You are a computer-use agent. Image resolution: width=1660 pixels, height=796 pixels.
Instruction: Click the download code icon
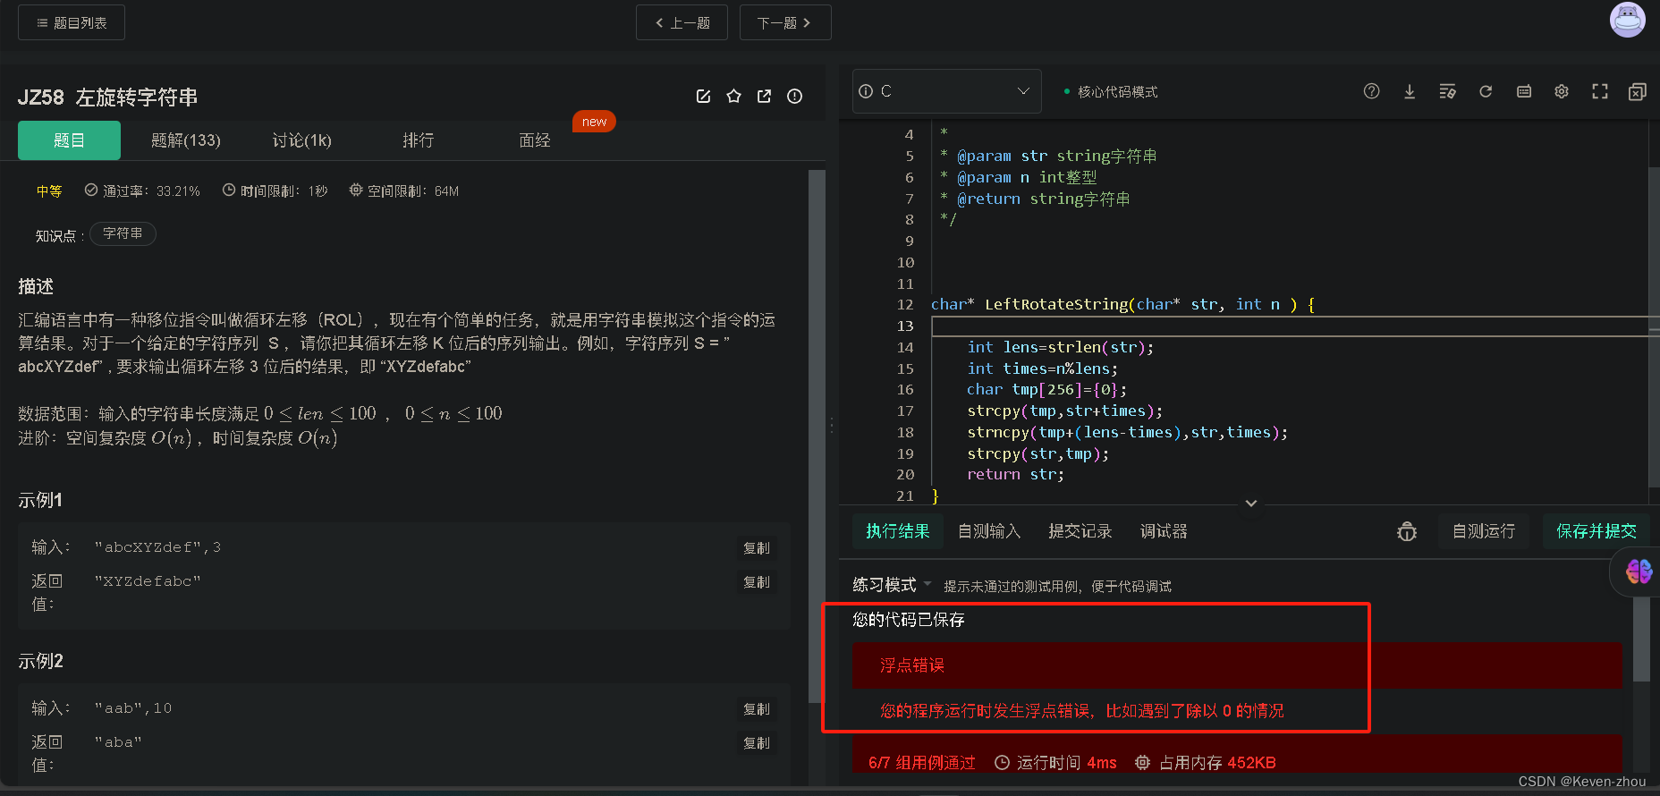pyautogui.click(x=1410, y=91)
